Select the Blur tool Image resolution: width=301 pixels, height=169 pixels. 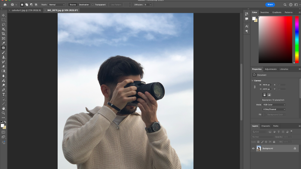click(3, 76)
